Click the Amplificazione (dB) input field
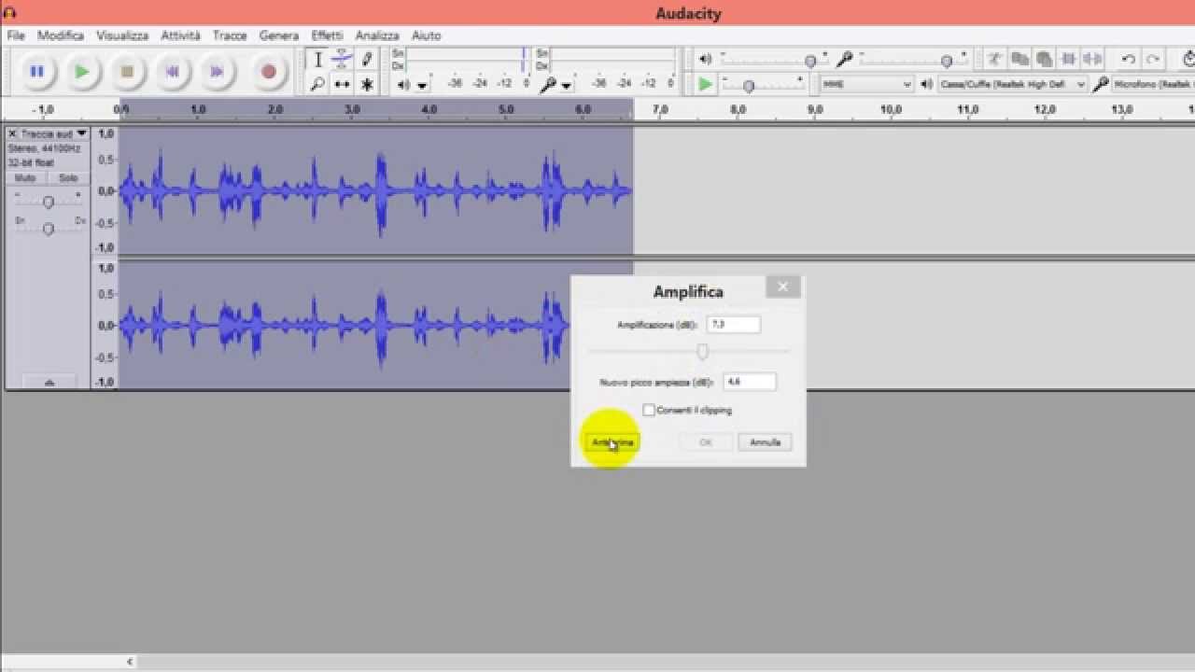The height and width of the screenshot is (672, 1195). point(734,324)
